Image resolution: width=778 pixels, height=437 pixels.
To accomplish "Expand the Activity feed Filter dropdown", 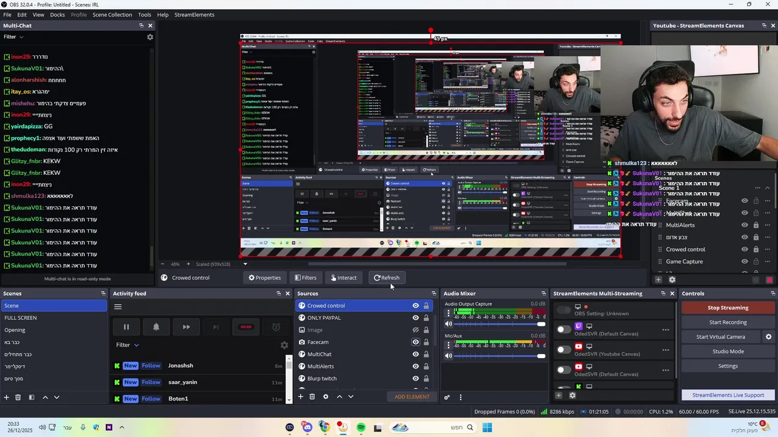I will 128,345.
